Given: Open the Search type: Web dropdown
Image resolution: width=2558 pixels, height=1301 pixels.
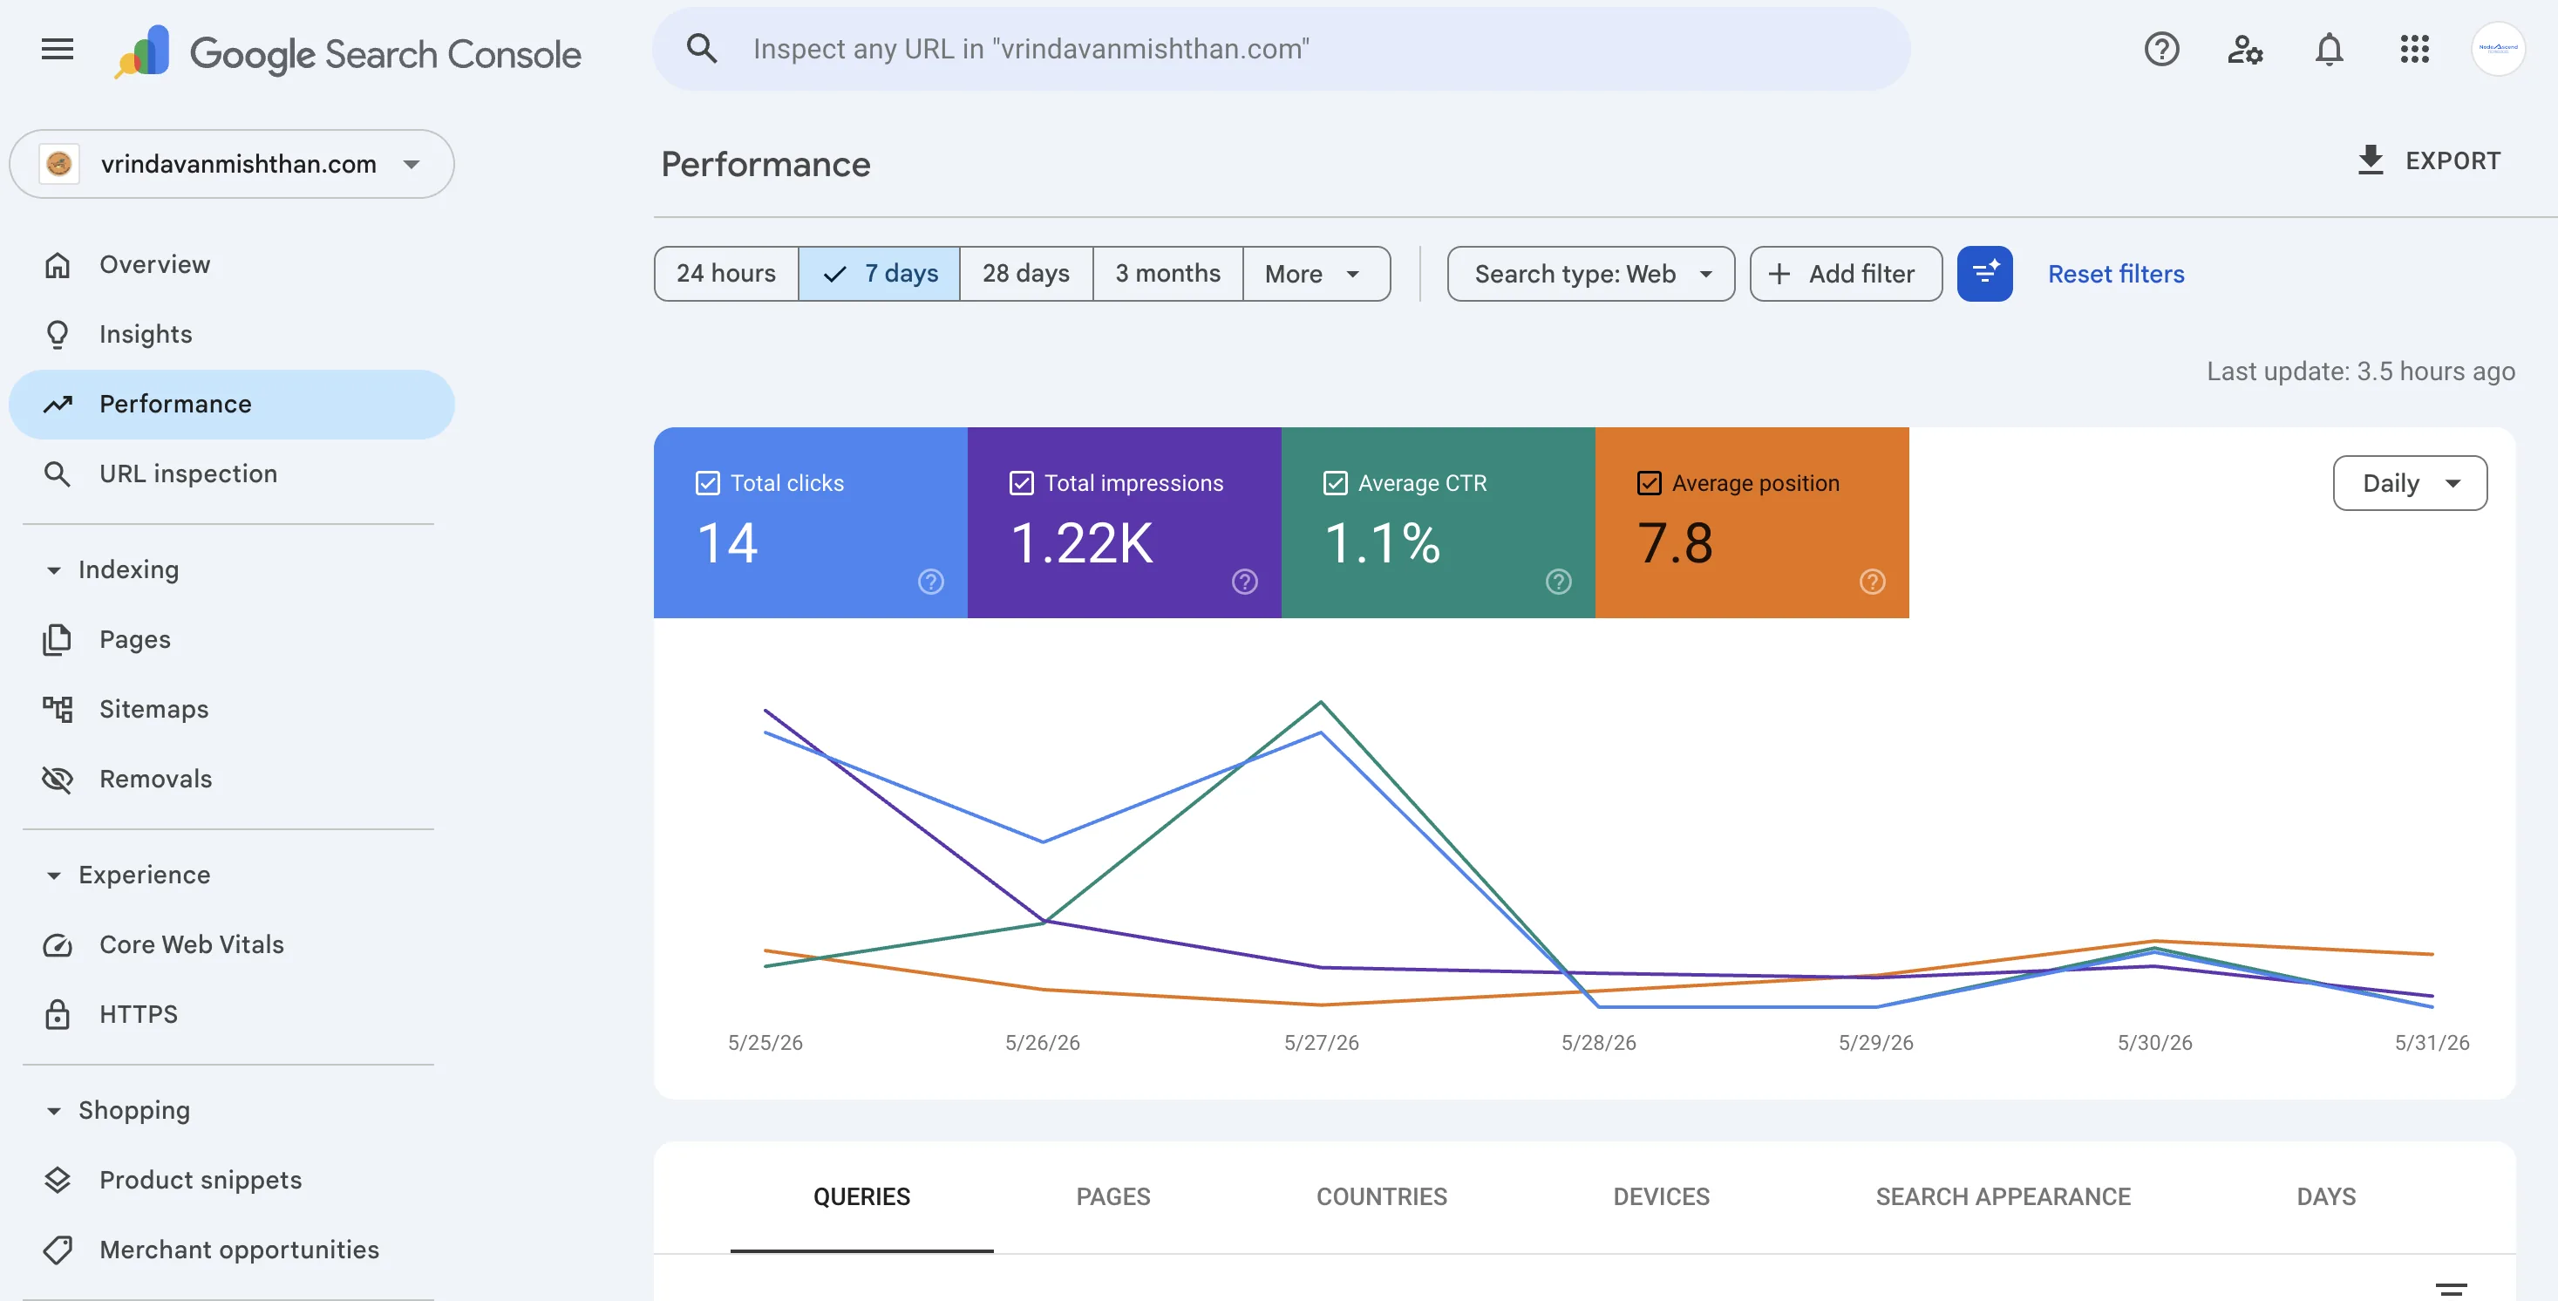Looking at the screenshot, I should pyautogui.click(x=1591, y=274).
